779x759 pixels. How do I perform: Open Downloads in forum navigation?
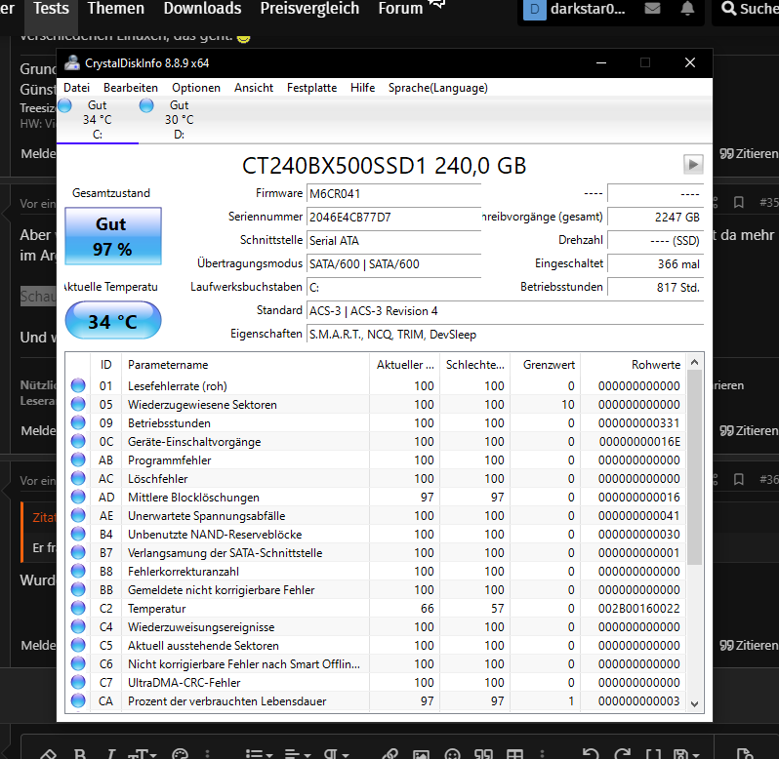pos(203,9)
